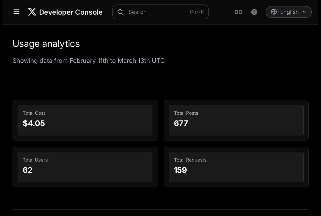Click the X logo icon

(32, 12)
